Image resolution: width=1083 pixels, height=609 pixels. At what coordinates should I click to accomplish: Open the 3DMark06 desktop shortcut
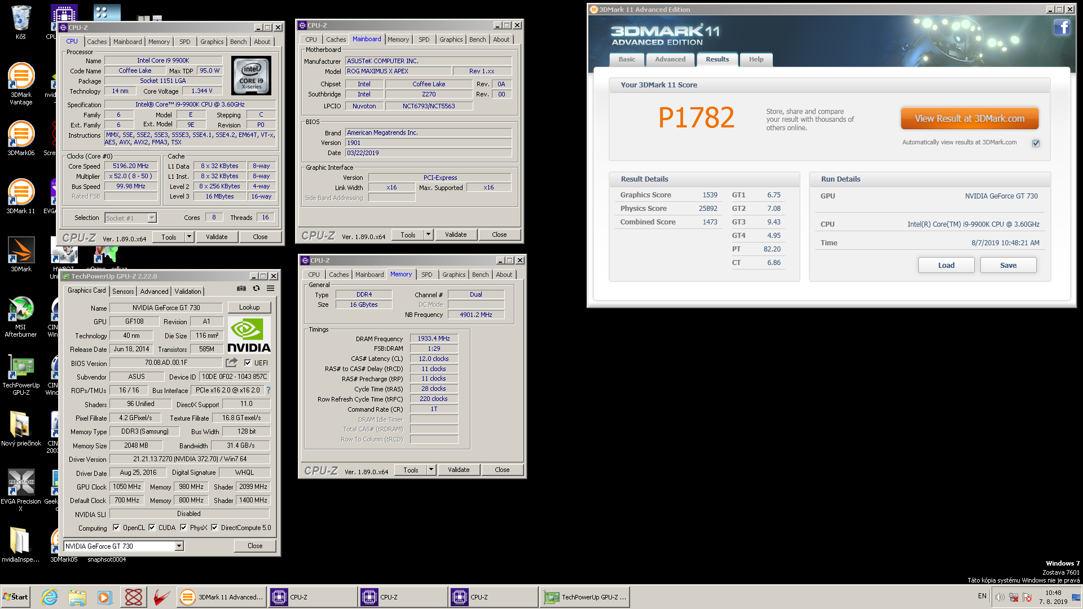[21, 138]
